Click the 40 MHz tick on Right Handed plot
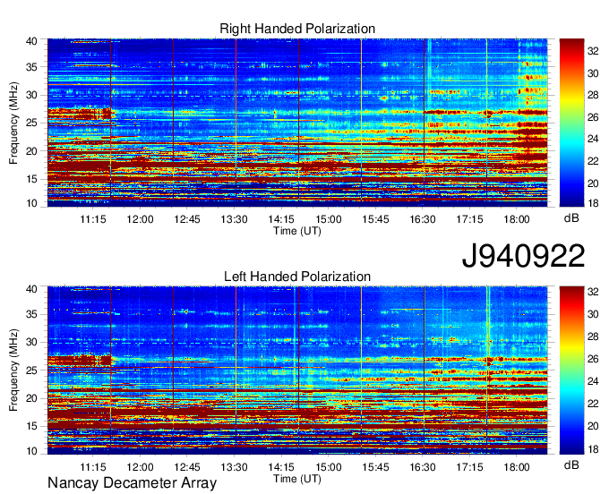The image size is (609, 494). 31,41
